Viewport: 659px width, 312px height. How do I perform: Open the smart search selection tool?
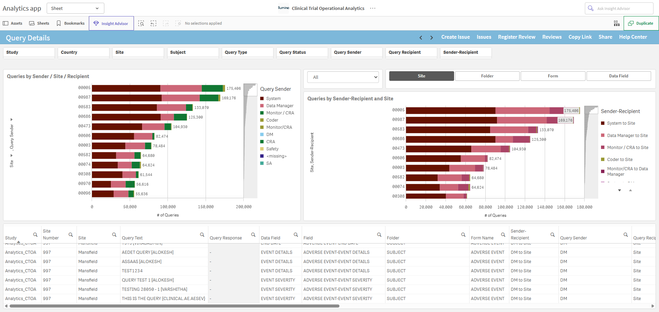tap(141, 23)
